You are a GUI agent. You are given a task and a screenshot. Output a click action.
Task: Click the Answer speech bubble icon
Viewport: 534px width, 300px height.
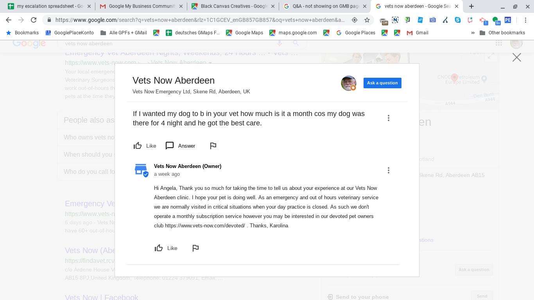[170, 146]
